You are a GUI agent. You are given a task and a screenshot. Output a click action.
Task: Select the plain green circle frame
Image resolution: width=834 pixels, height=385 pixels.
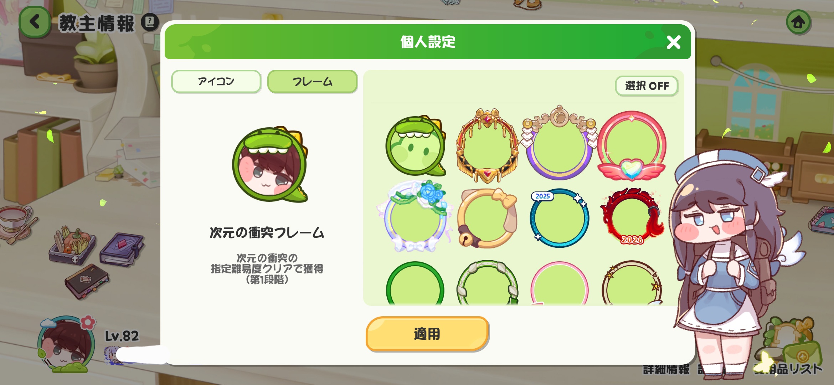(x=415, y=284)
